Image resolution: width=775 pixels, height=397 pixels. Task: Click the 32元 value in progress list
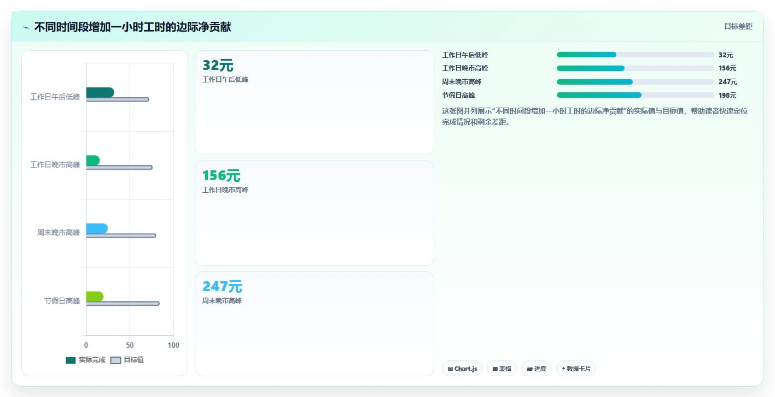coord(726,55)
